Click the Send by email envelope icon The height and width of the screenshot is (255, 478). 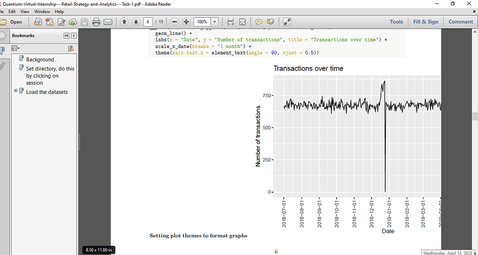108,22
